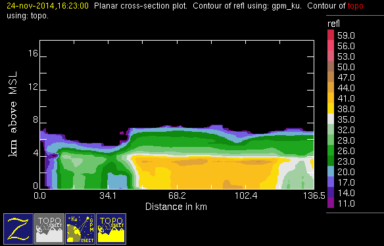Click the 'refl' color bar label
This screenshot has width=384, height=246.
(x=333, y=24)
